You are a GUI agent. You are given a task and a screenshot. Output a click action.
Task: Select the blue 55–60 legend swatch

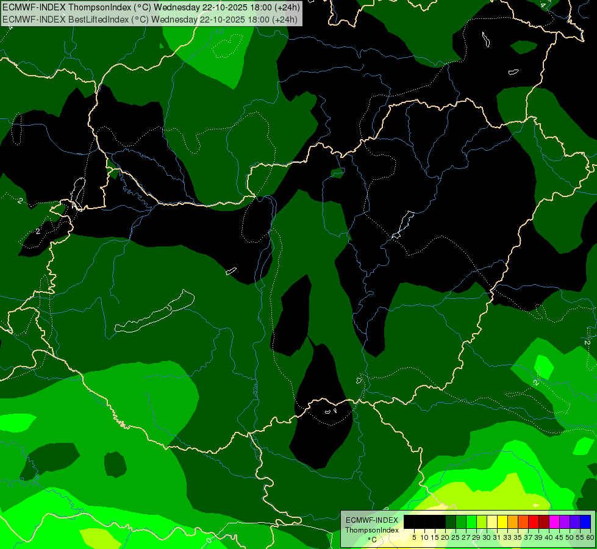pos(585,522)
